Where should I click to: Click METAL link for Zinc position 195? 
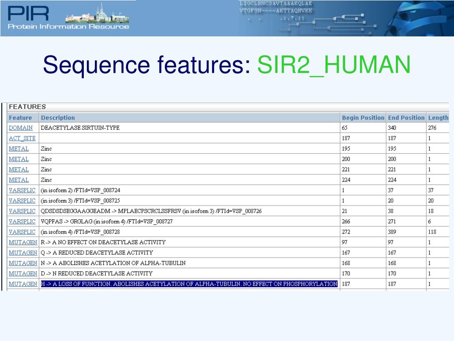19,149
